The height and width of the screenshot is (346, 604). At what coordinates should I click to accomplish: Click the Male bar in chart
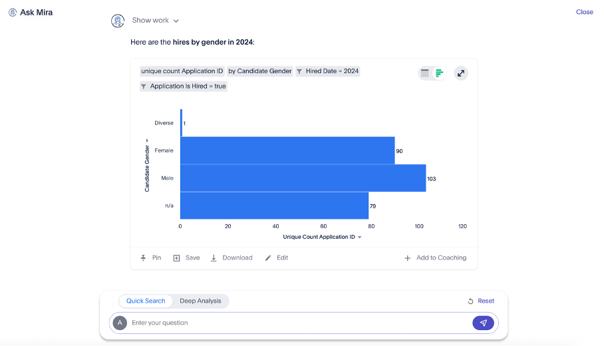(x=303, y=178)
